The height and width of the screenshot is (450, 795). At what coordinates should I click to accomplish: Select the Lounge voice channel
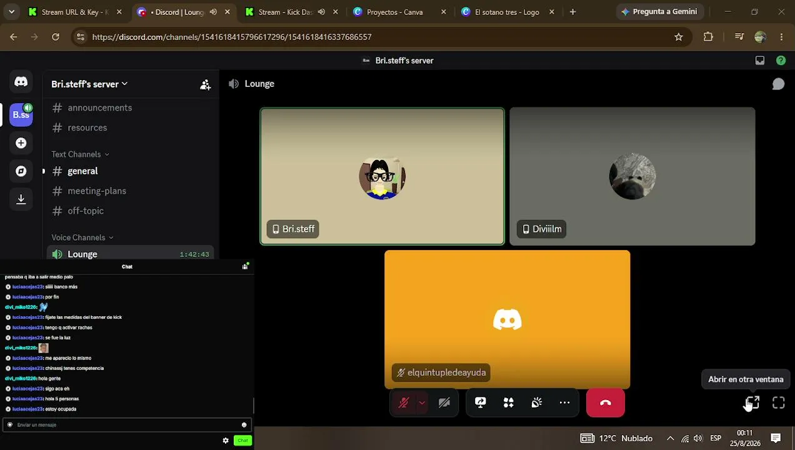pyautogui.click(x=130, y=253)
